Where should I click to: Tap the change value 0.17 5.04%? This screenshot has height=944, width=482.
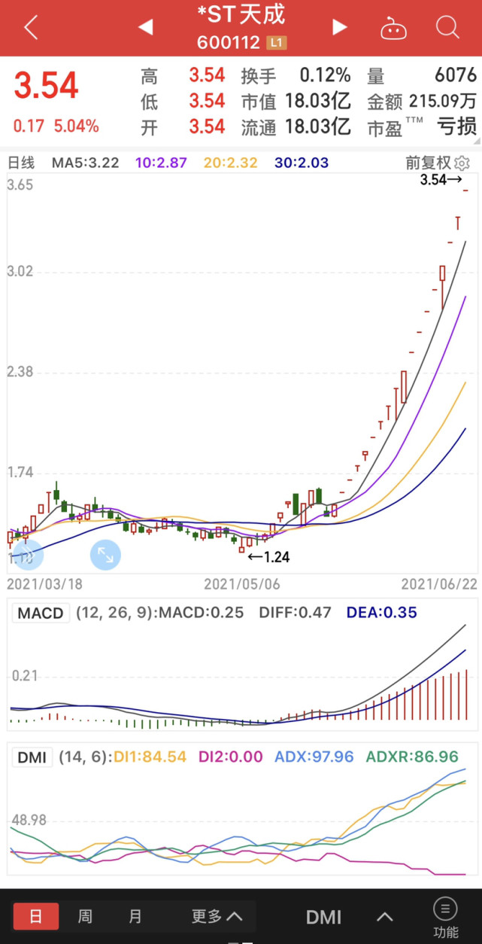pyautogui.click(x=56, y=126)
